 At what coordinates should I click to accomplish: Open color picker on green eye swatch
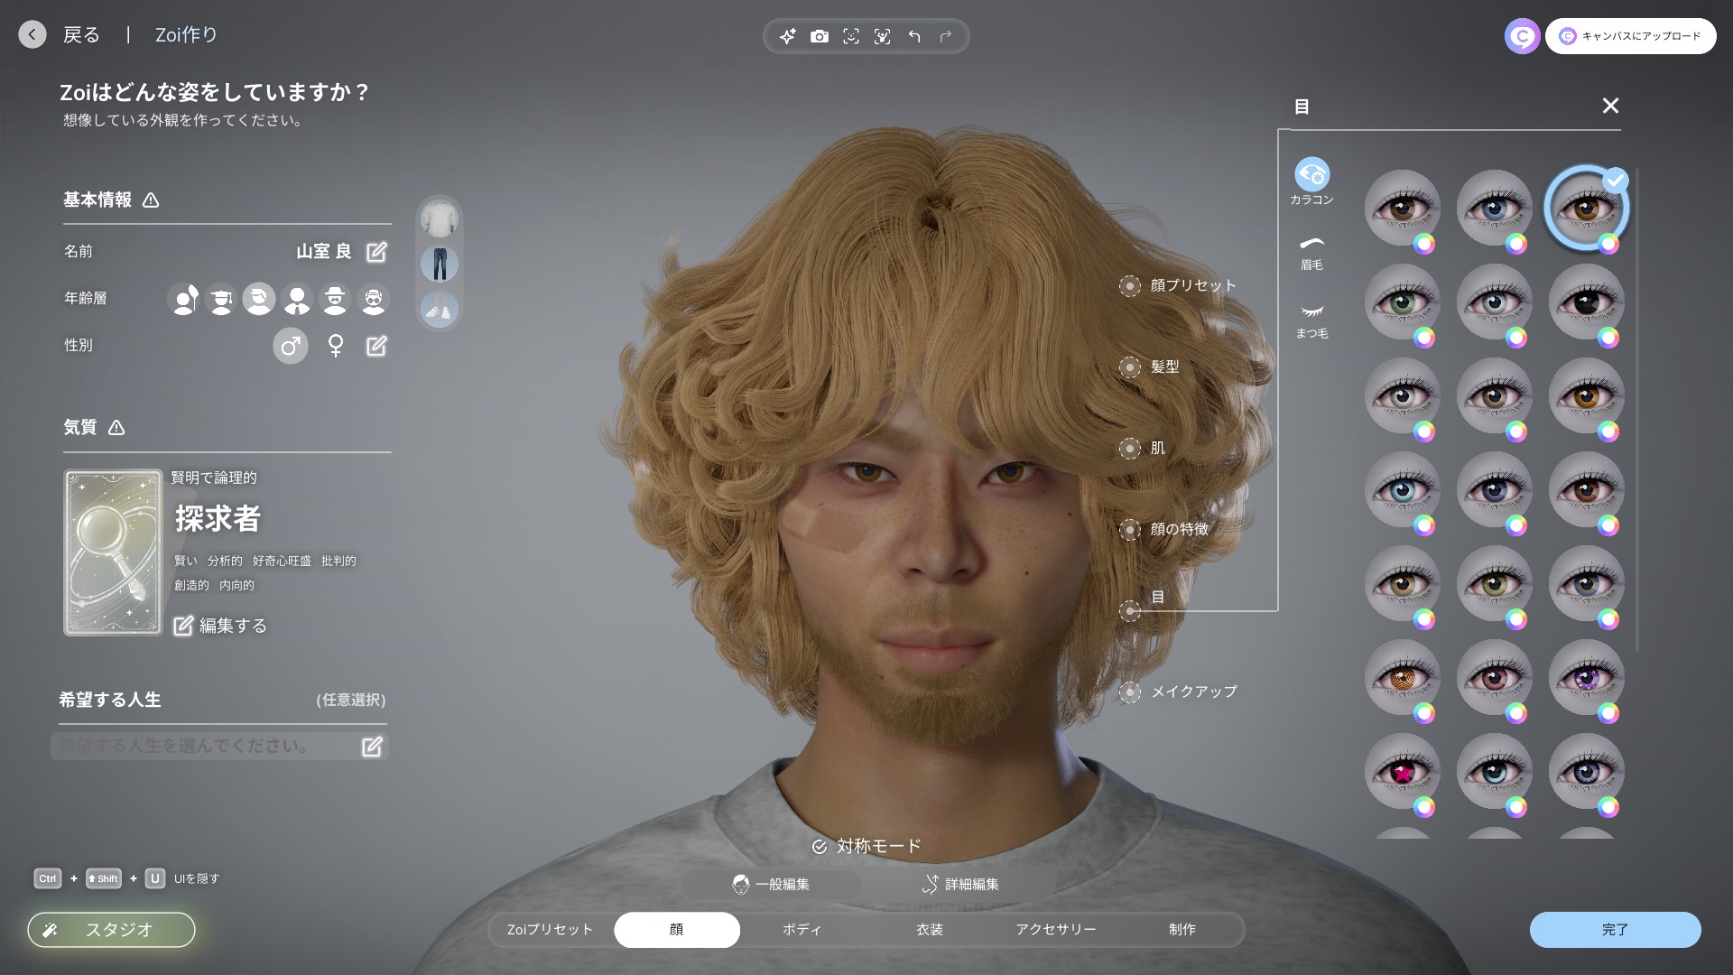pos(1424,338)
